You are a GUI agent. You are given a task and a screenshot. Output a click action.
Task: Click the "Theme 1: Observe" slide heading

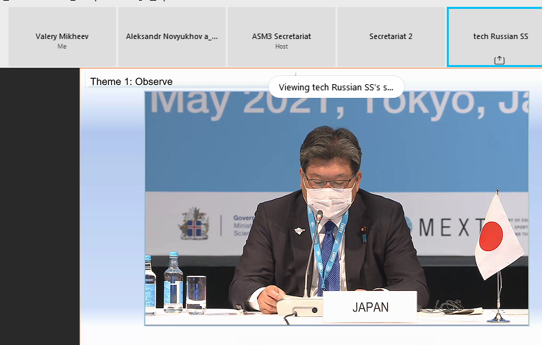[x=132, y=81]
